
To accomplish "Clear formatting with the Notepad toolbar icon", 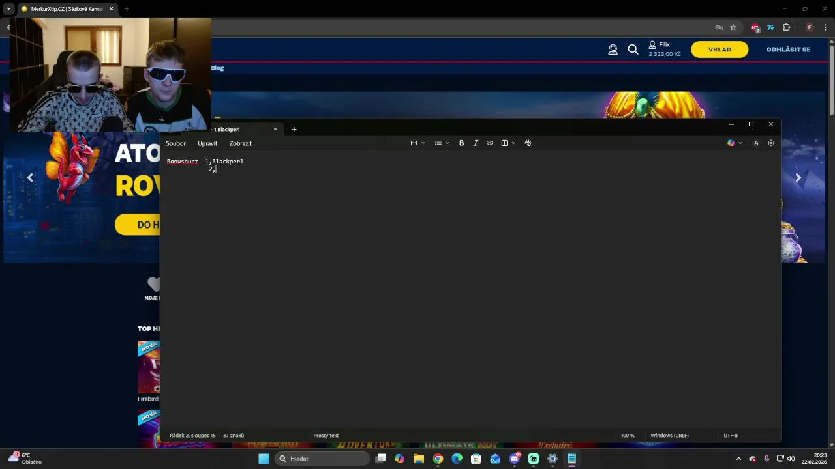I will point(528,143).
